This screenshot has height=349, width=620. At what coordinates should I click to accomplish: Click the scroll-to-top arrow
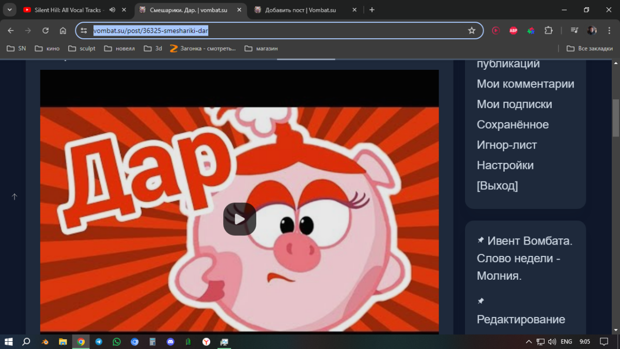coord(14,197)
